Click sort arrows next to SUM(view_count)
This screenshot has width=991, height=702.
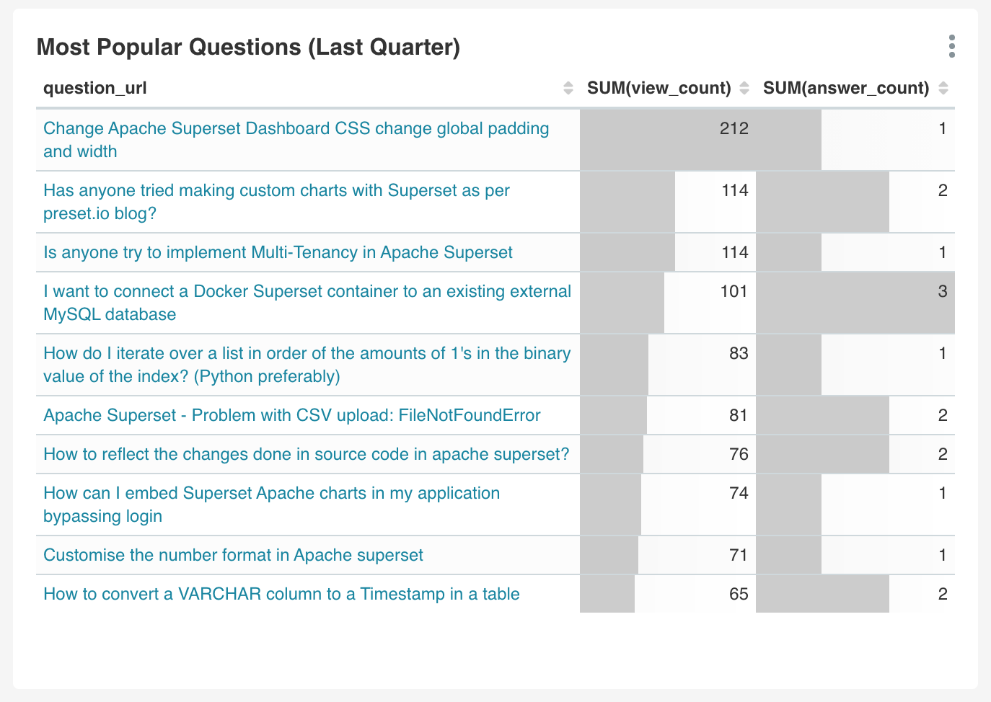[745, 88]
